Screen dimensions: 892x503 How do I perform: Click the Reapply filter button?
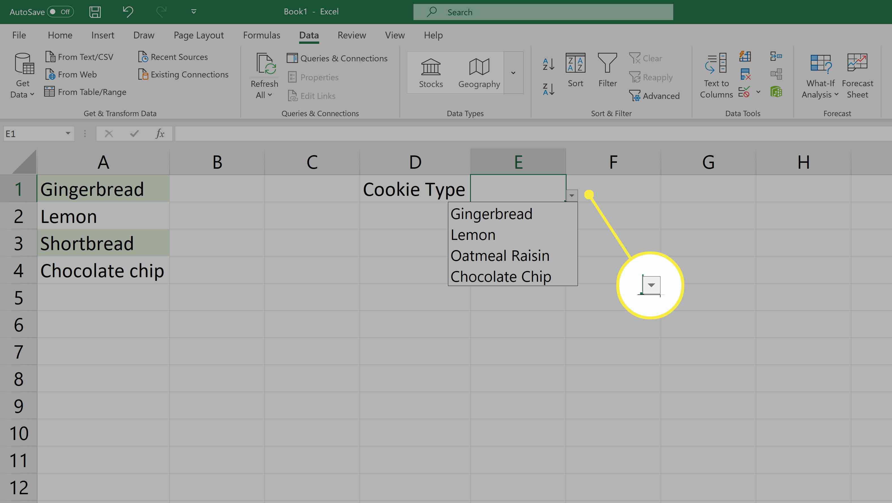point(651,77)
